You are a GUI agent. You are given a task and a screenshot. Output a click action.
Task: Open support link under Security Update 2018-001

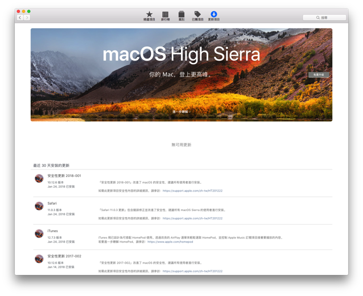tap(192, 191)
